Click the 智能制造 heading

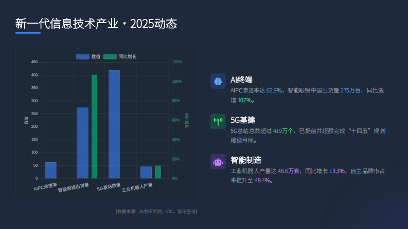tap(246, 160)
